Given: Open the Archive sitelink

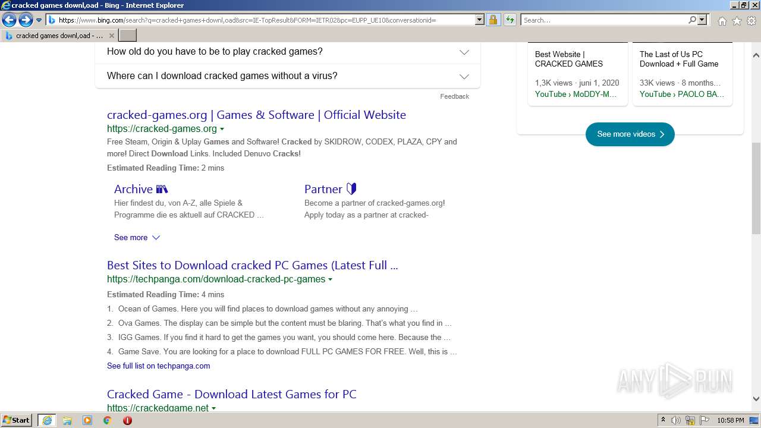Looking at the screenshot, I should (141, 189).
